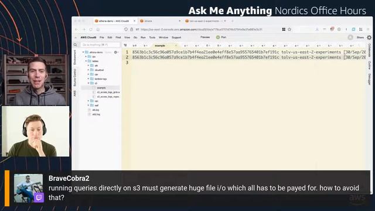
Task: Open the Support menu
Action: click(x=176, y=38)
